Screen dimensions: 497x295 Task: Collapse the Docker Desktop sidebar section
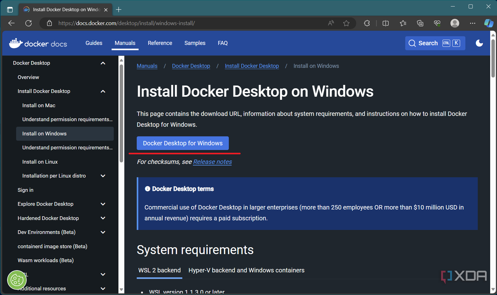[x=103, y=63]
